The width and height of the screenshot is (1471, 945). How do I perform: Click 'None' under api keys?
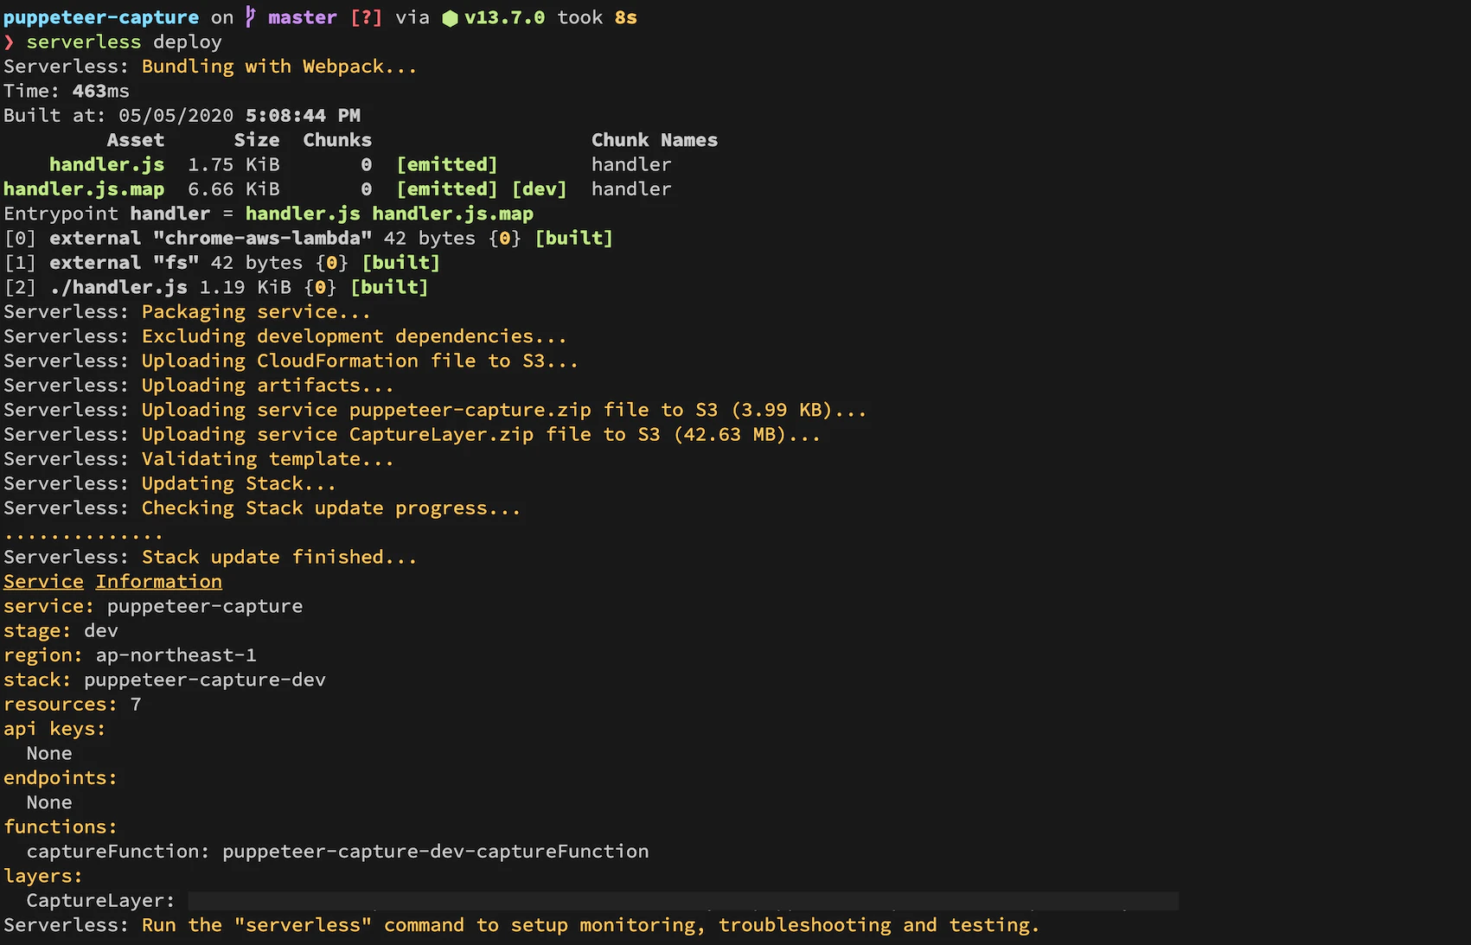49,753
